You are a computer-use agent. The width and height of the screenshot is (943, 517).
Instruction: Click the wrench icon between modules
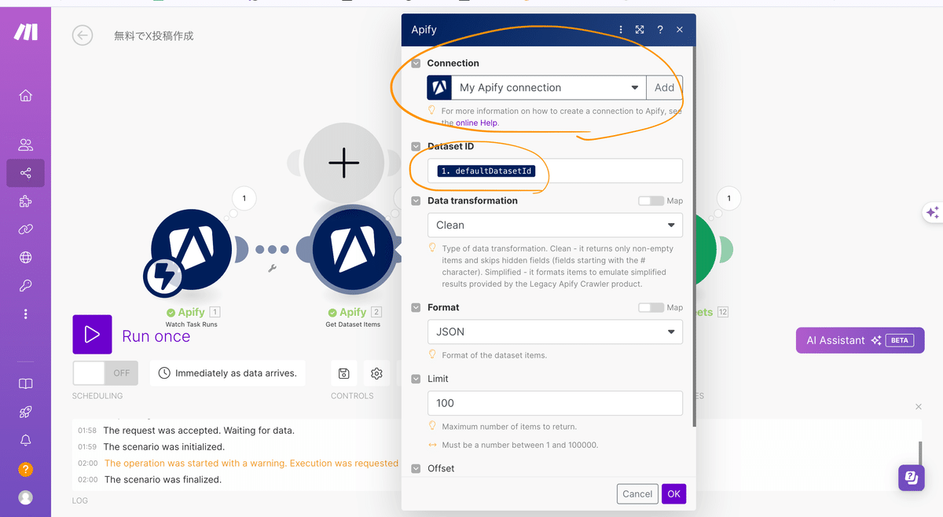pos(273,268)
